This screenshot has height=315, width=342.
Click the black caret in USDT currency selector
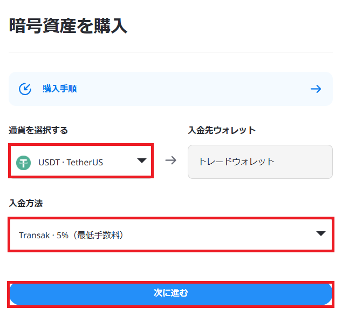pyautogui.click(x=141, y=160)
